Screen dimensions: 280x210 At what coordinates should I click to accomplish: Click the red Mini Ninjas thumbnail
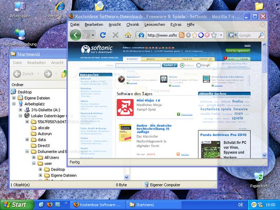(x=125, y=107)
